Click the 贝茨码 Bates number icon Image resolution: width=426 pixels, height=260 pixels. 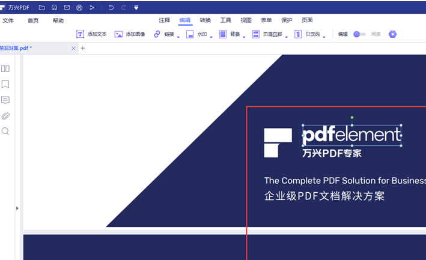point(298,34)
